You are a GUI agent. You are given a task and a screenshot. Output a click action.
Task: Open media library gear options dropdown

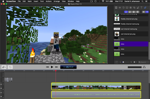coord(135,62)
